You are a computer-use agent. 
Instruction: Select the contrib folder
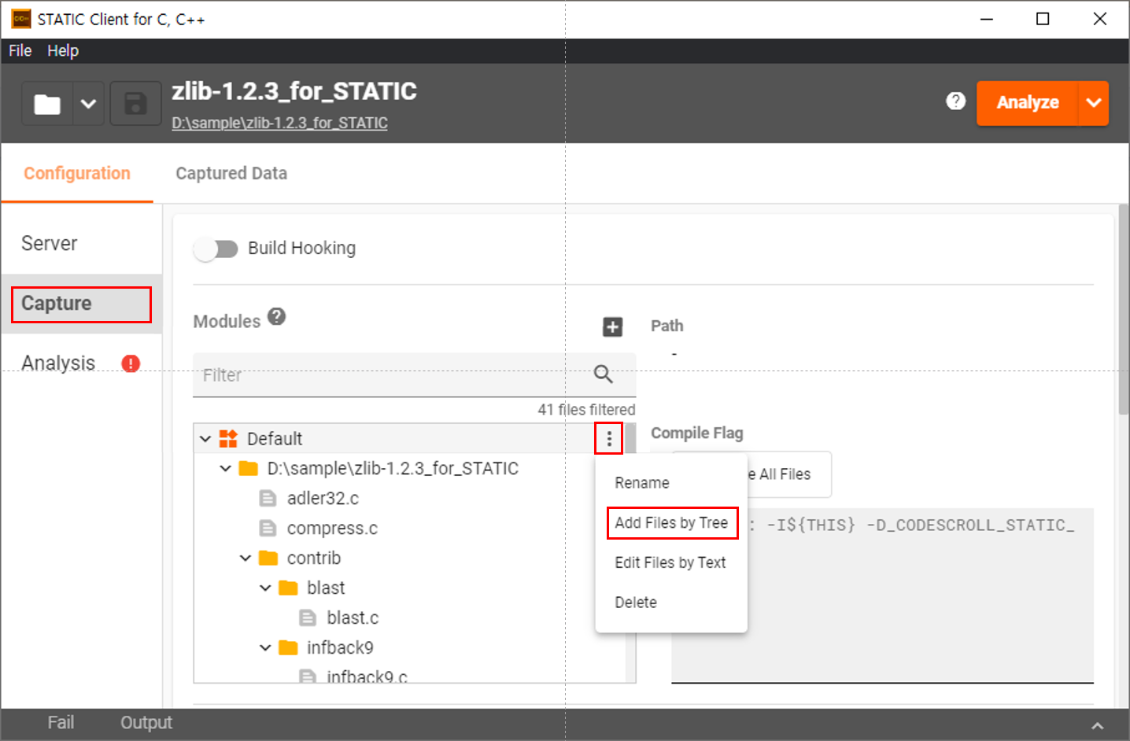(x=314, y=559)
